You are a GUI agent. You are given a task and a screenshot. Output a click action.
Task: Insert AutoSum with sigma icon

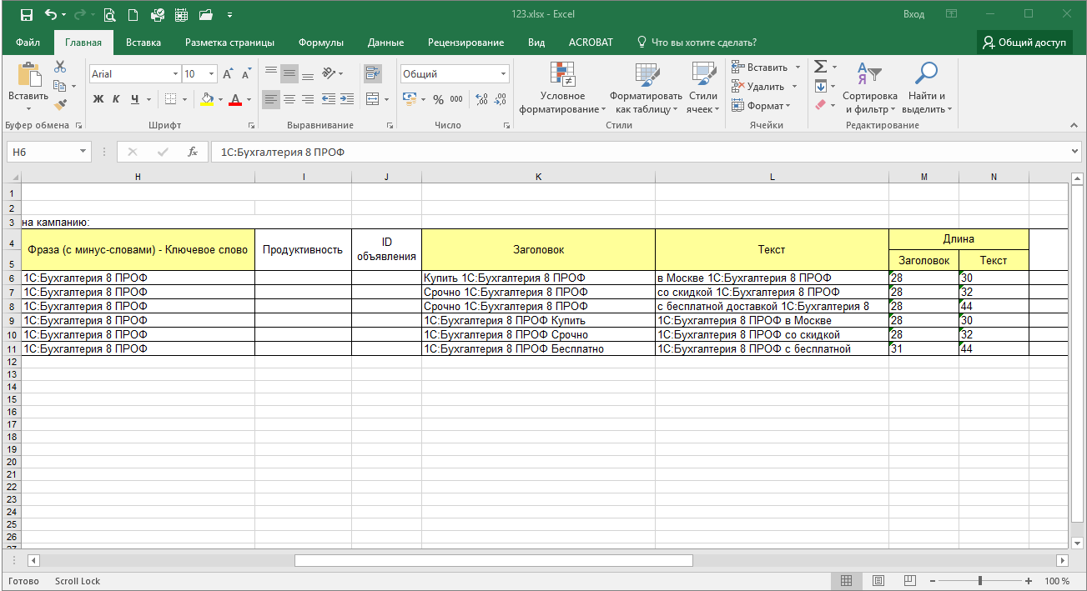[820, 67]
